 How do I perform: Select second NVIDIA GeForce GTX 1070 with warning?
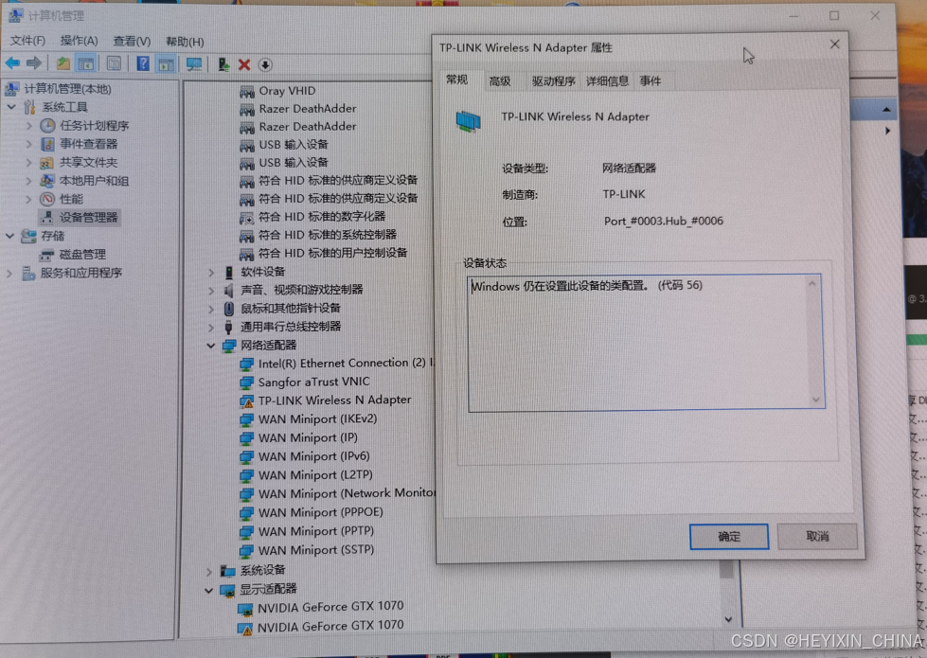[330, 626]
